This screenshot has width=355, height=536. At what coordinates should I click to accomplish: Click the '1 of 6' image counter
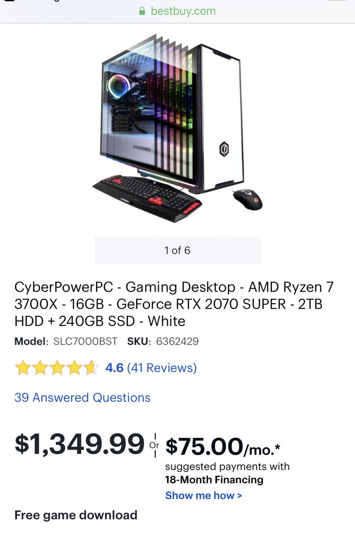point(177,250)
